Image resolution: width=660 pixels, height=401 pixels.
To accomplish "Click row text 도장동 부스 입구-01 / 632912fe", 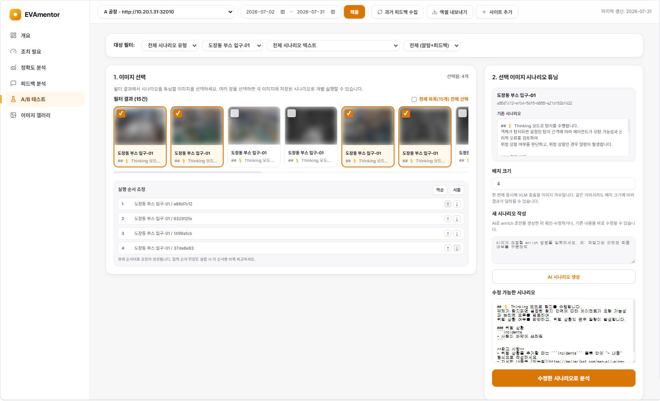I will (163, 219).
